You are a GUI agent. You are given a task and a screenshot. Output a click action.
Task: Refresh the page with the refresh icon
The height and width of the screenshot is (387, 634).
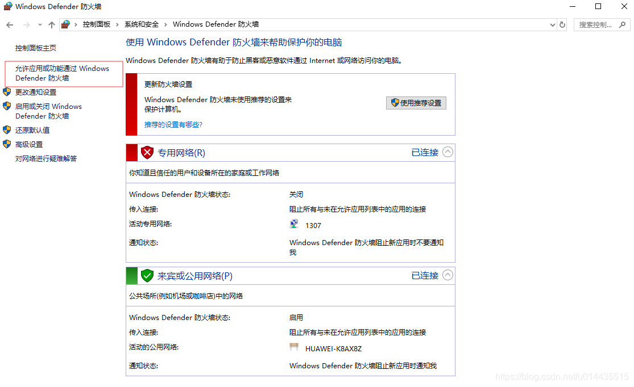(562, 25)
